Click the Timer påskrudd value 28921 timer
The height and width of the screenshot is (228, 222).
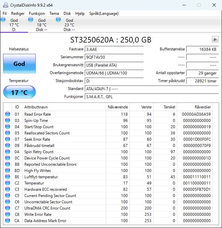click(x=202, y=81)
